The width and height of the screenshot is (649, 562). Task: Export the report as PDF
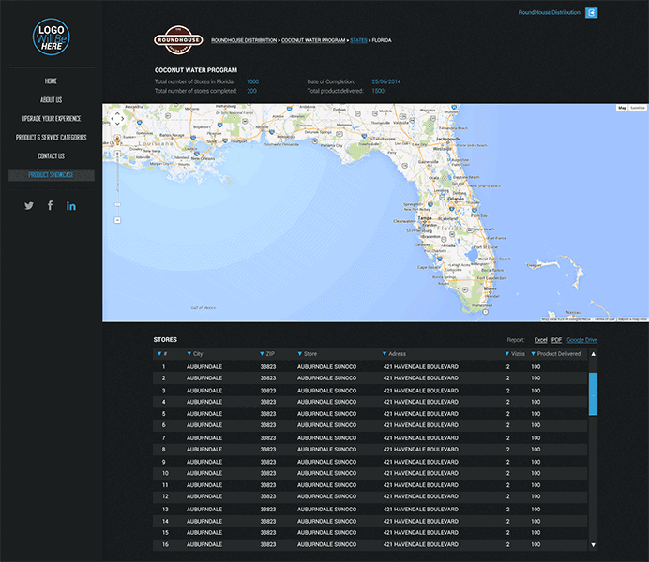click(557, 340)
